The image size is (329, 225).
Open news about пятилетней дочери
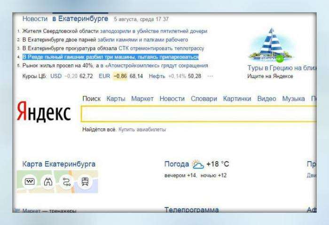tap(154, 31)
